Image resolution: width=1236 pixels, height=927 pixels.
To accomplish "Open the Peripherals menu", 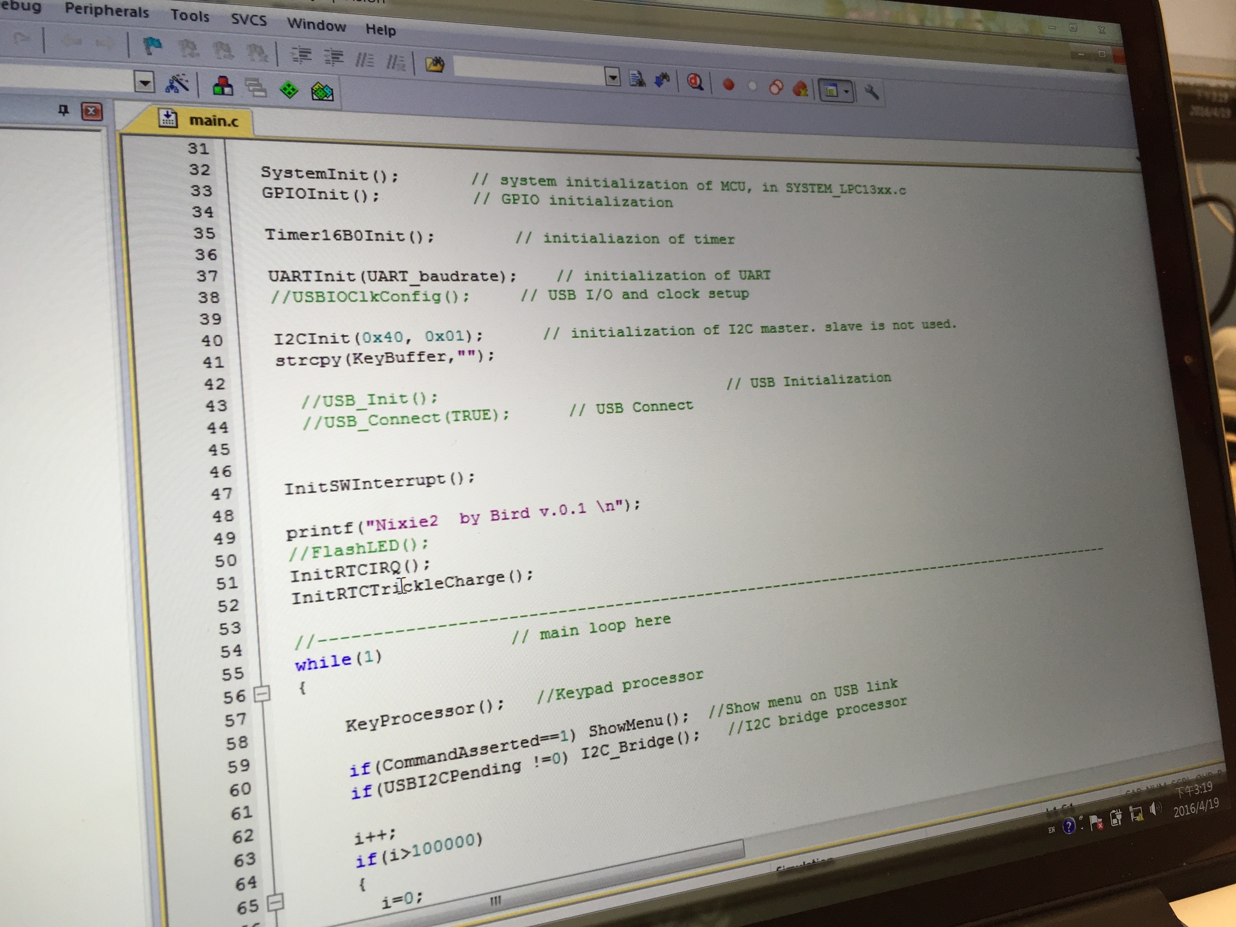I will coord(107,10).
